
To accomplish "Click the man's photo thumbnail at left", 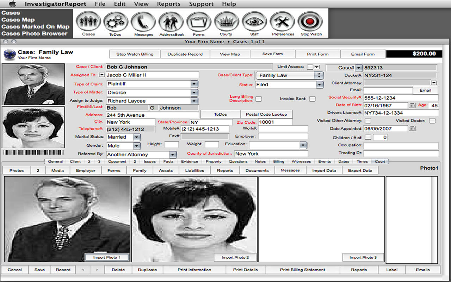I will [x=33, y=84].
